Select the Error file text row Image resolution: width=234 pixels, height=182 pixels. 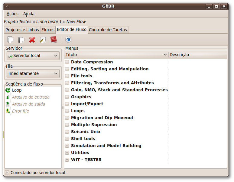point(21,111)
